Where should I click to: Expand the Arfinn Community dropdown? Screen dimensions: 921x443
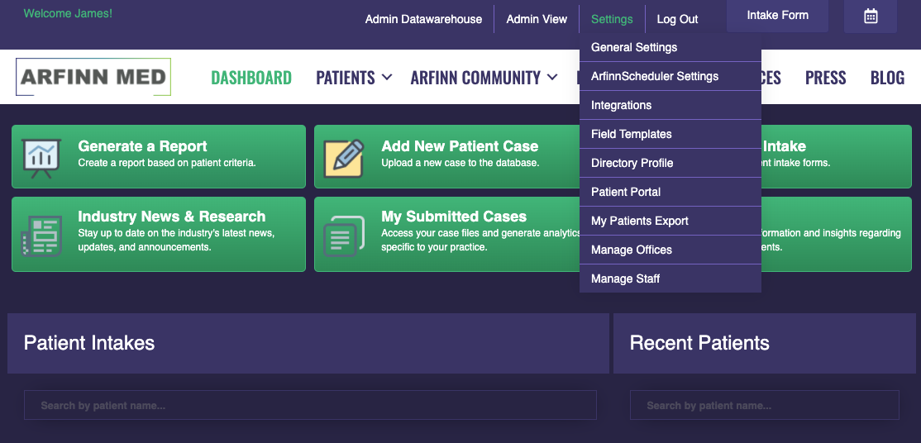point(484,78)
